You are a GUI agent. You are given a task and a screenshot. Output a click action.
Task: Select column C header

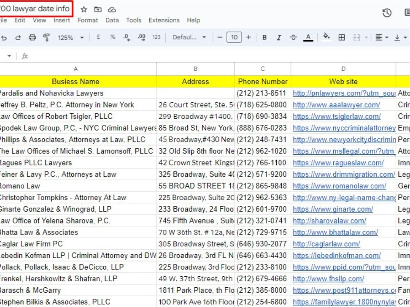262,69
